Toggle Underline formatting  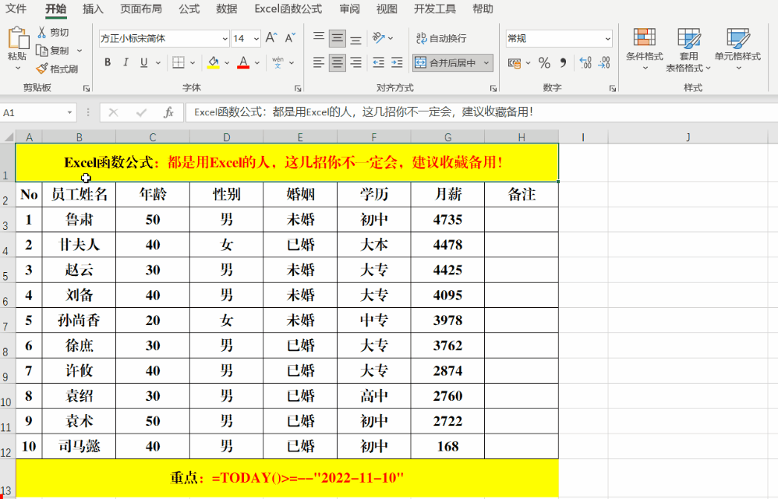[144, 62]
